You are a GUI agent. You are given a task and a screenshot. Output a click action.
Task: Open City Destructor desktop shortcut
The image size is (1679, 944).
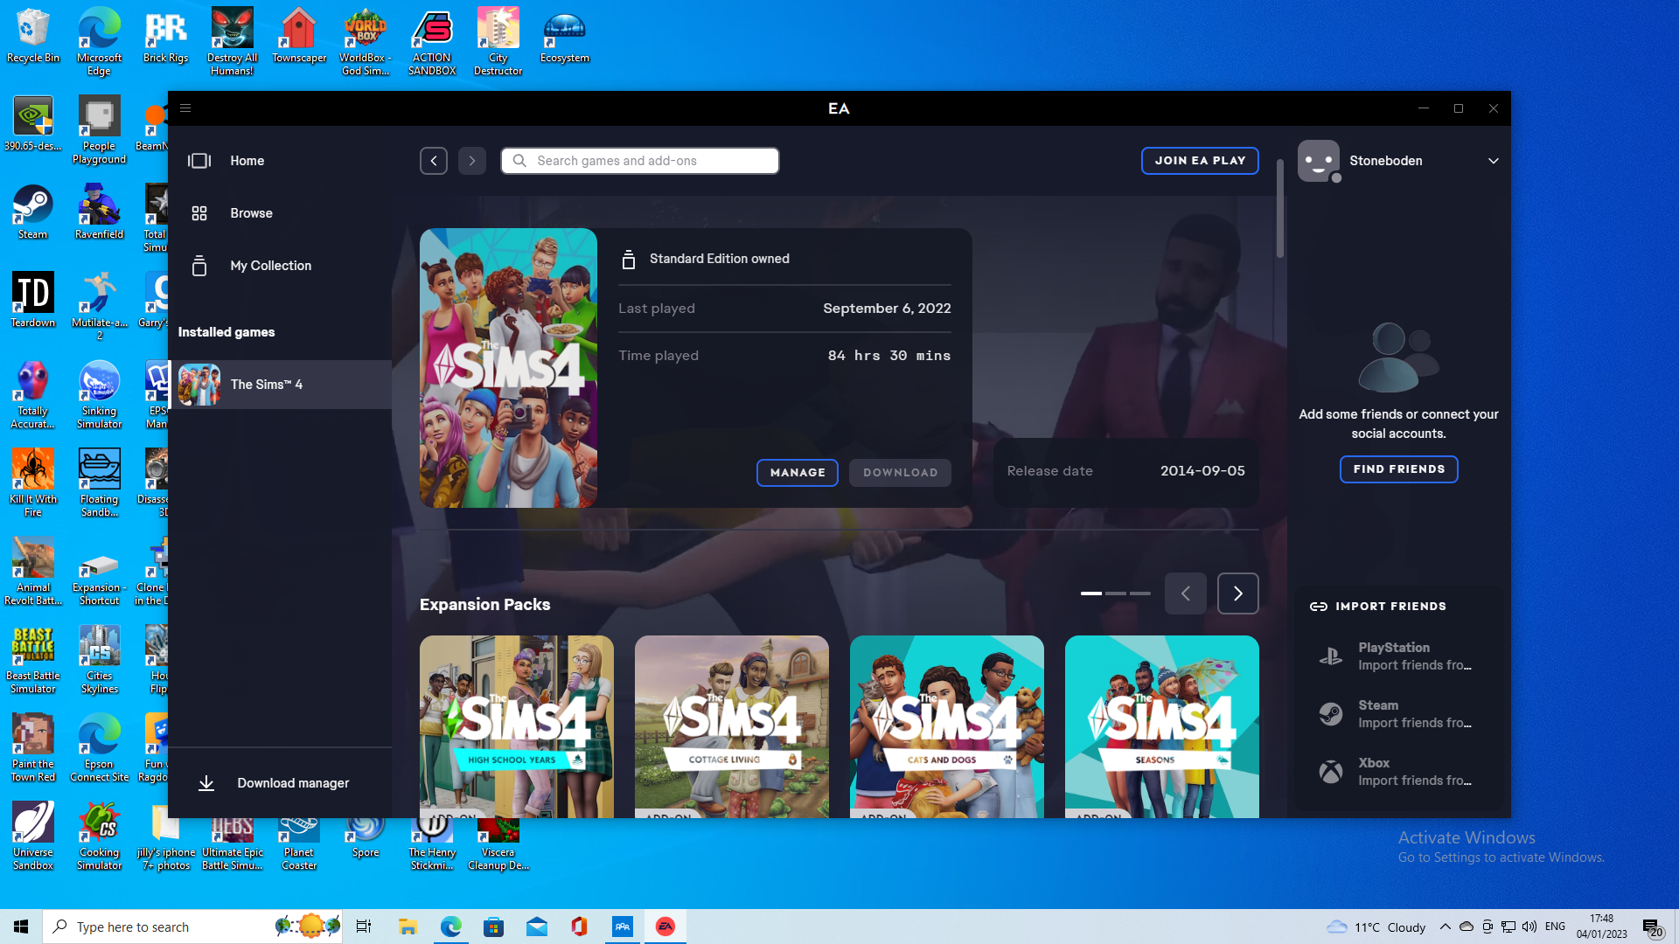[x=498, y=42]
